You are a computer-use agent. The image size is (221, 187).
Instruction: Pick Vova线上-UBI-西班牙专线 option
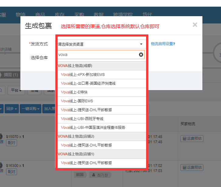click(102, 119)
